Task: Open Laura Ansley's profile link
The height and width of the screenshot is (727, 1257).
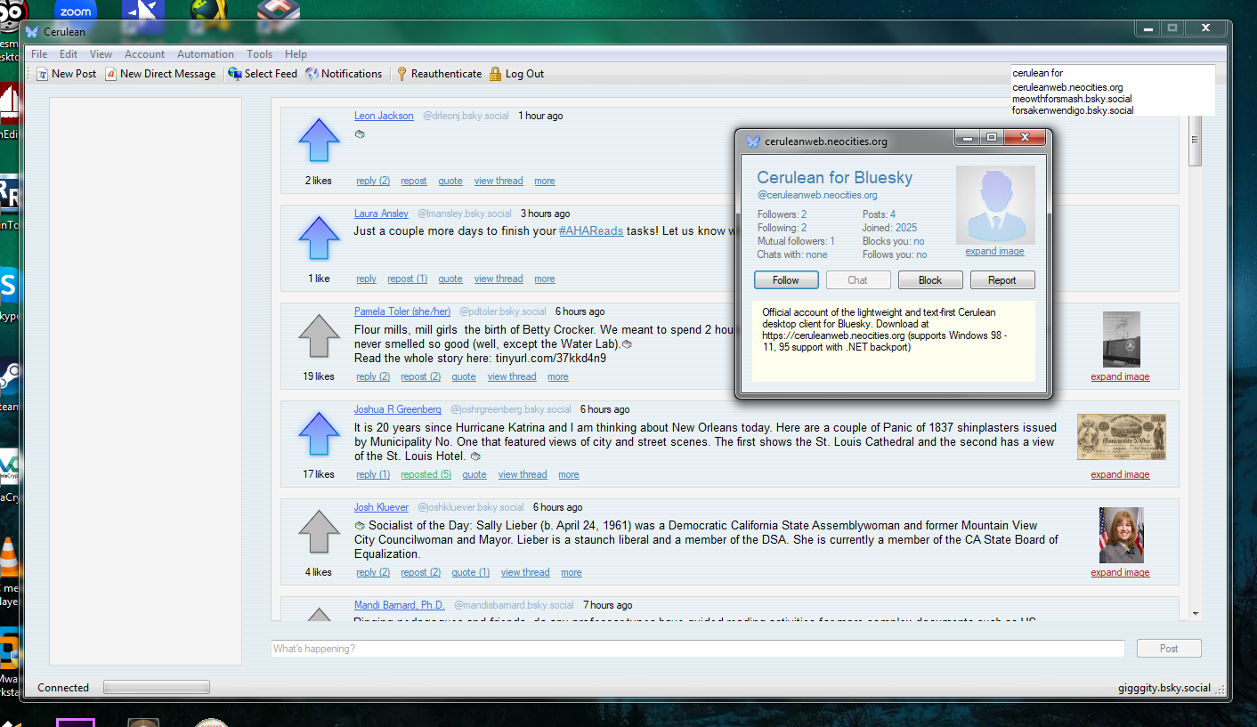Action: coord(381,214)
